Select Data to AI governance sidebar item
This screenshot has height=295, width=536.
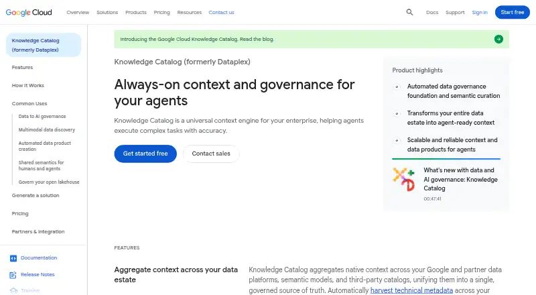click(x=42, y=117)
